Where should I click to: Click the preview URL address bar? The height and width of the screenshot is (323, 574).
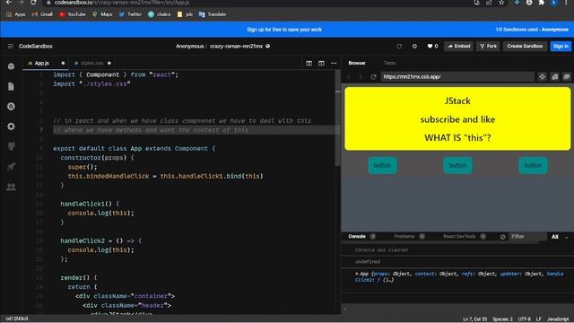[x=457, y=76]
